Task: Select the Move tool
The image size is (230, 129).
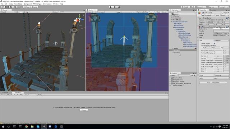Action: (x=7, y=7)
